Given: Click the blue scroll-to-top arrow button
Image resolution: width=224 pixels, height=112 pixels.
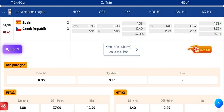Looking at the screenshot, I should [219, 103].
